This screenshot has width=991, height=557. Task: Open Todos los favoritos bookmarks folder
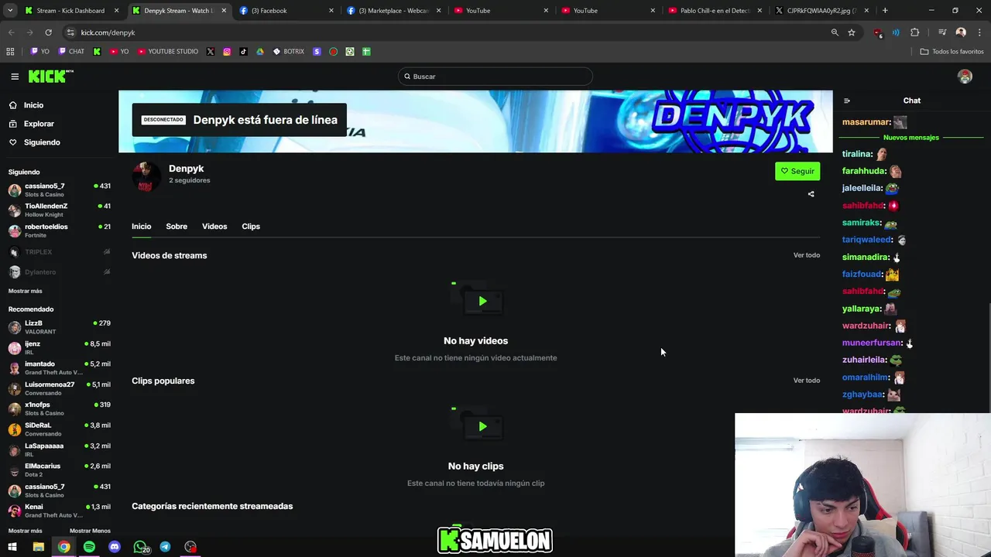tap(952, 52)
